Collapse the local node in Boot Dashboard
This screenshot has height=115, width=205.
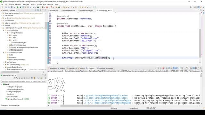coord(2,84)
